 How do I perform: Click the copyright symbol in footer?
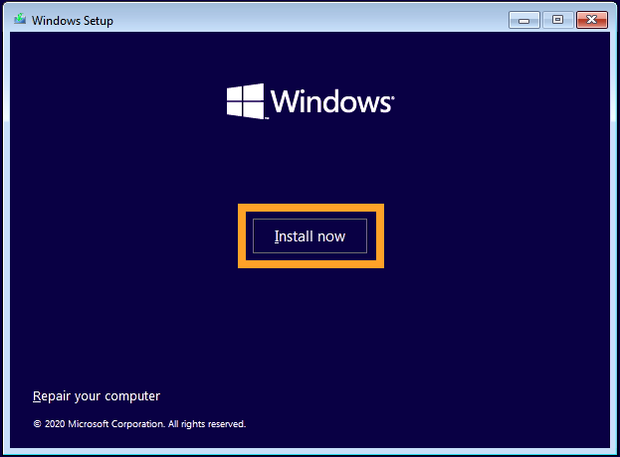point(37,424)
